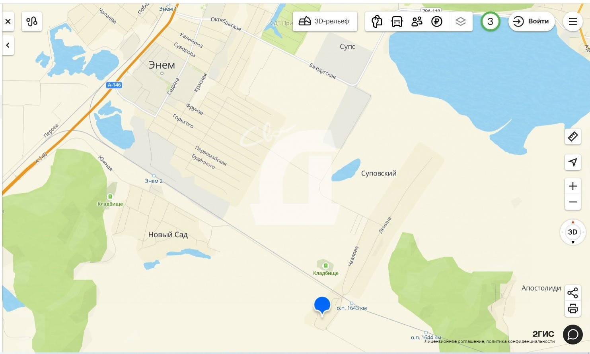Image resolution: width=590 pixels, height=354 pixels.
Task: Open the route planner icon
Action: tap(32, 21)
